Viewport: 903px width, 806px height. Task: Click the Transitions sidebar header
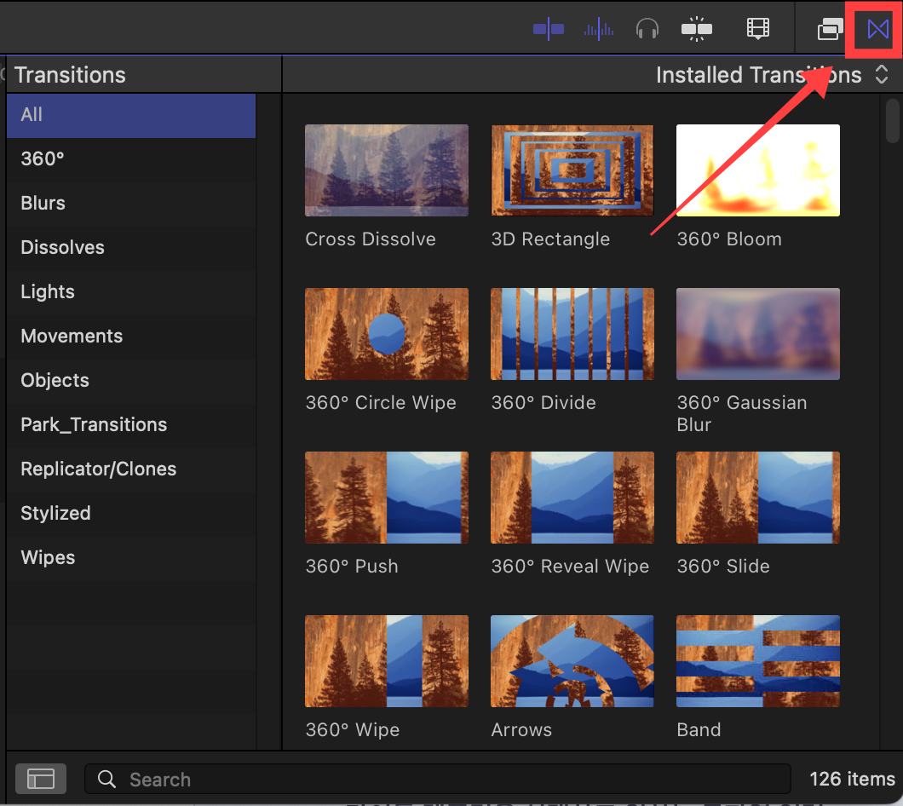(x=70, y=75)
